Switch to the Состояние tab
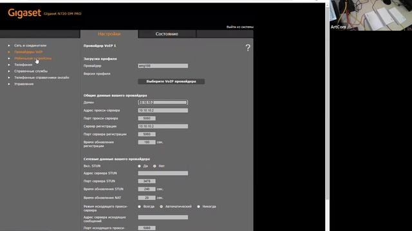This screenshot has height=231, width=412. 167,34
